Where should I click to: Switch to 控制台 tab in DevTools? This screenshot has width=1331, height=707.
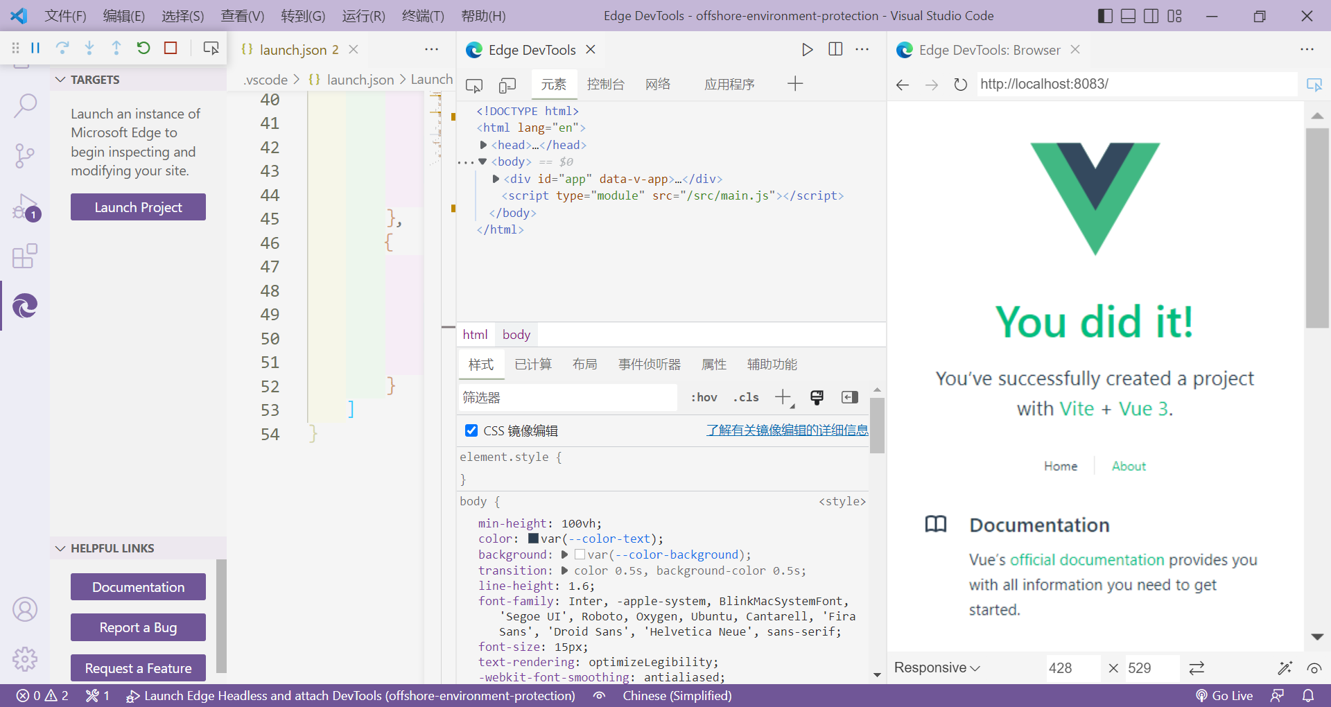(x=605, y=85)
